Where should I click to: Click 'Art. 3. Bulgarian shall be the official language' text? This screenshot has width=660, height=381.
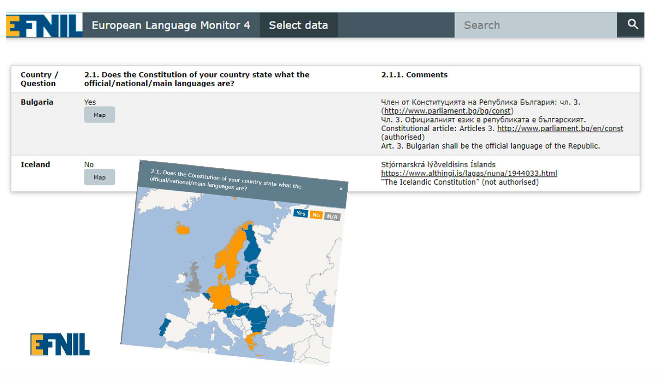tap(490, 146)
